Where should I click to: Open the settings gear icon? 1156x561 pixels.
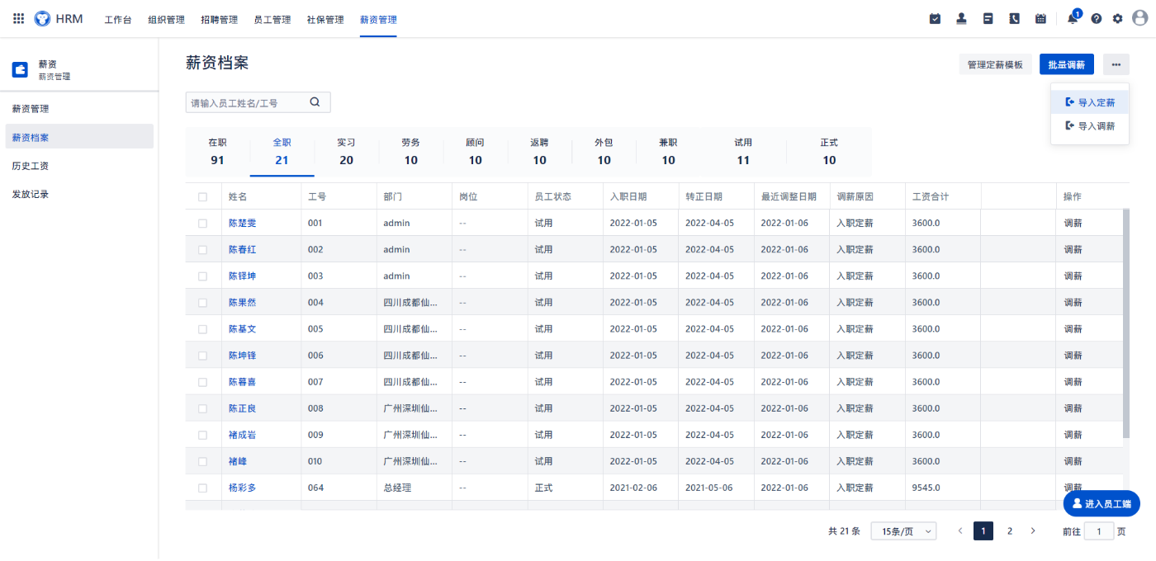(1118, 18)
